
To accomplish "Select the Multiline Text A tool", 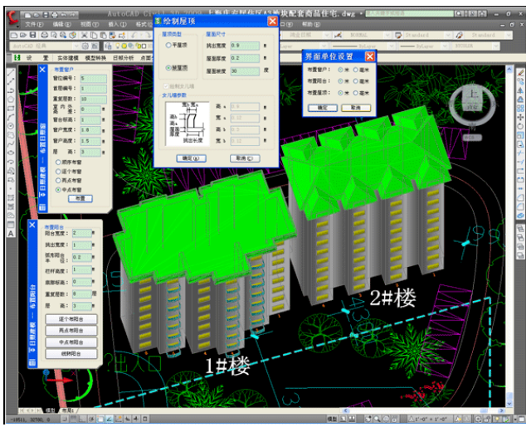I will (x=11, y=234).
